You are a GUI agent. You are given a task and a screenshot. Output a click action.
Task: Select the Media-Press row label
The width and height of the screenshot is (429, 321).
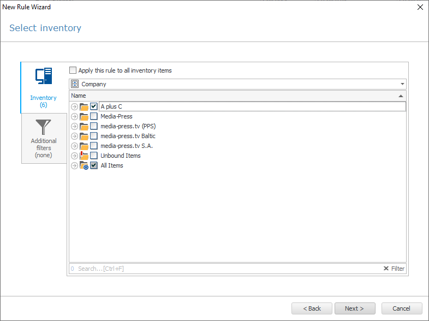(x=116, y=116)
